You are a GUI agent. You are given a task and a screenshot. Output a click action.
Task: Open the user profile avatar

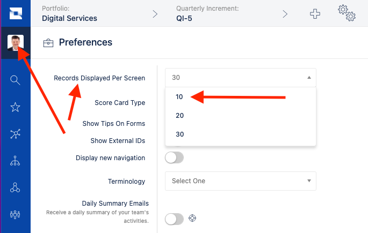tap(16, 43)
